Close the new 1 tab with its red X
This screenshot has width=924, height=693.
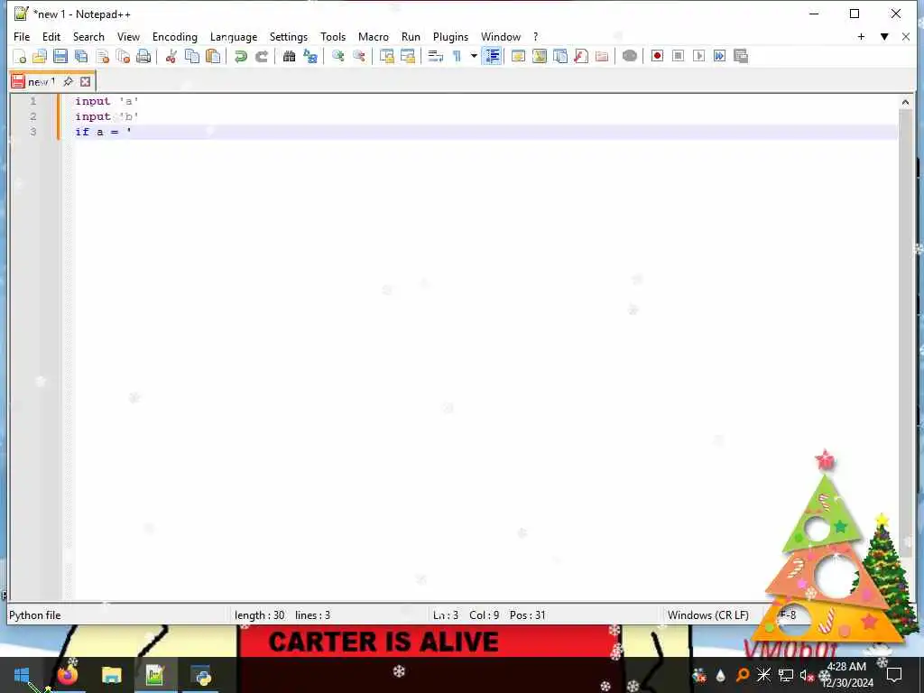(x=86, y=81)
